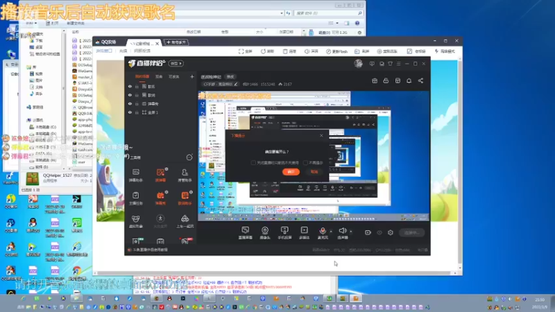Toggle the preview eye icon in bottom bar

[379, 232]
